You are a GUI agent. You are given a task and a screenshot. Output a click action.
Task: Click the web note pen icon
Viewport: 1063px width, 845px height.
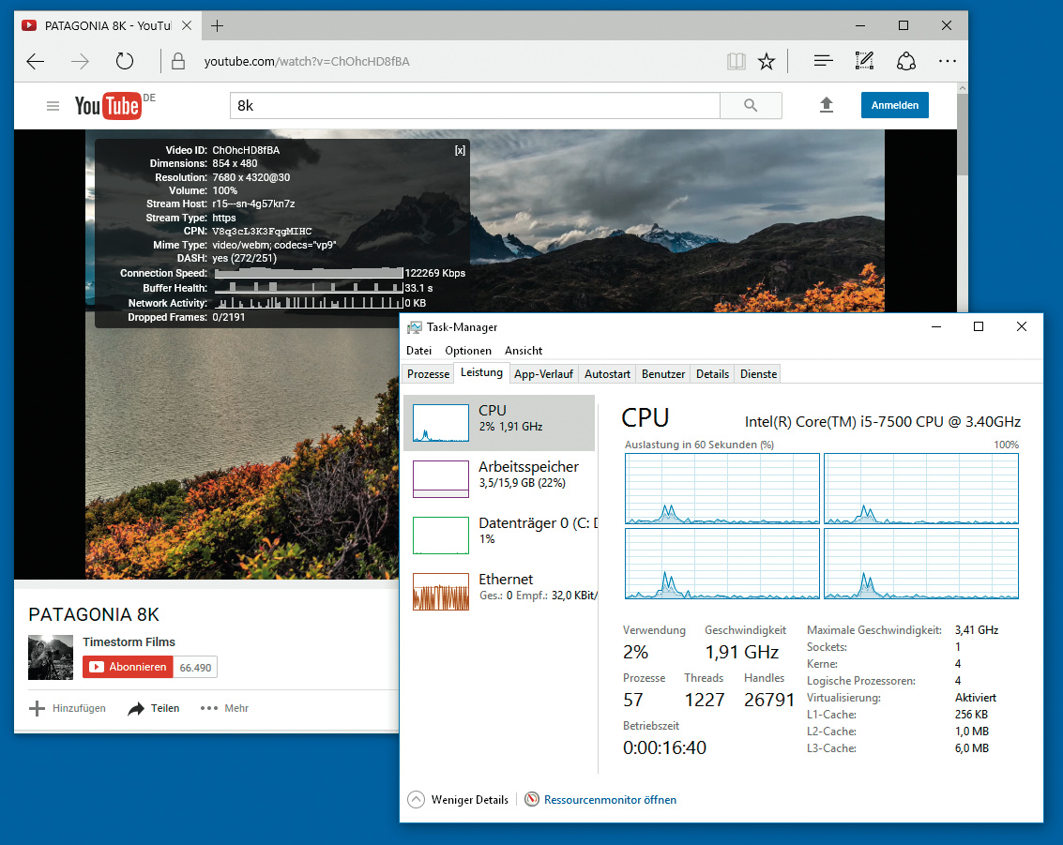pyautogui.click(x=864, y=62)
